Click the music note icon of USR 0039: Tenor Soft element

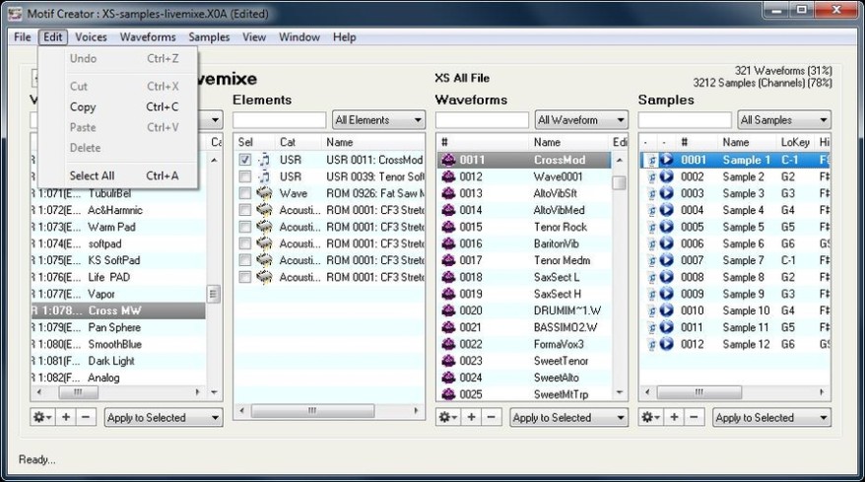coord(265,176)
